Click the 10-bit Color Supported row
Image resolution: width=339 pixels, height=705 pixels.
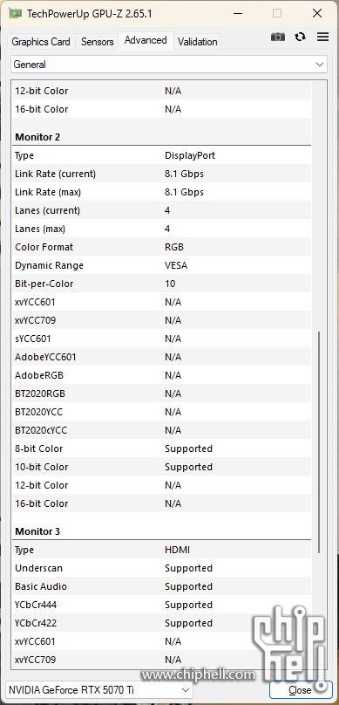click(161, 467)
